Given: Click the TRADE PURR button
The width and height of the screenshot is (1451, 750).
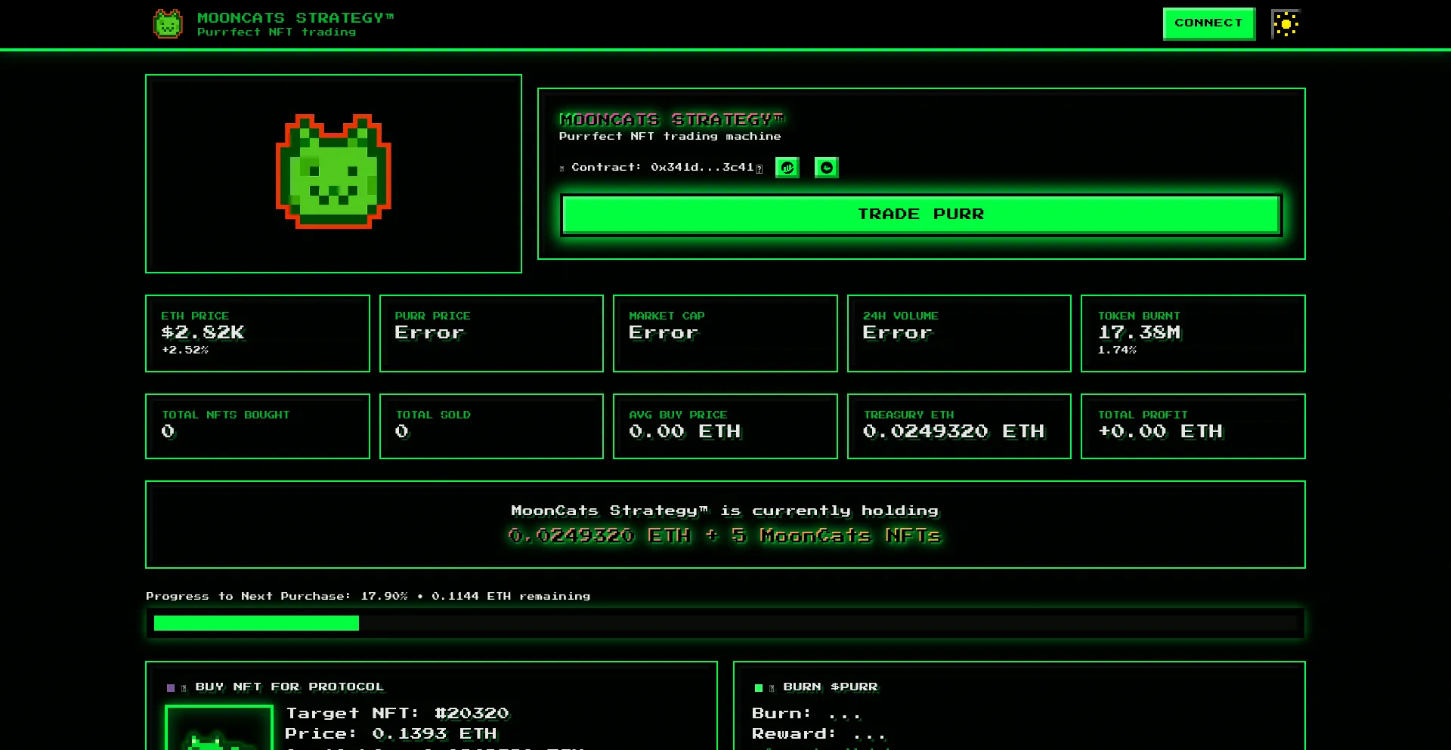Looking at the screenshot, I should click(x=920, y=215).
